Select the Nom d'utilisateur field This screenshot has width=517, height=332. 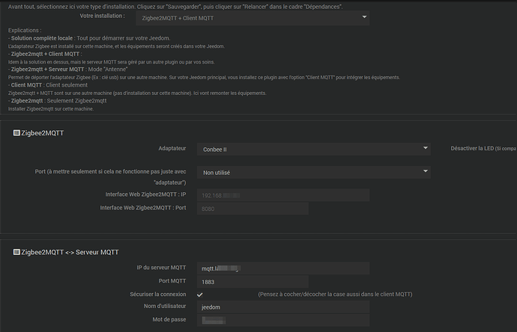[253, 307]
